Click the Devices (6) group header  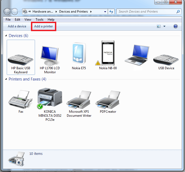[x=18, y=36]
